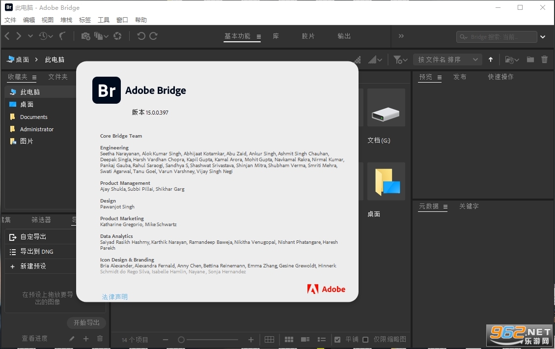The image size is (555, 349).
Task: Click the thumbnail size slider handle
Action: (181, 340)
